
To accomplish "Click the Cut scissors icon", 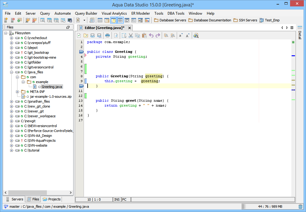I will tap(131, 36).
